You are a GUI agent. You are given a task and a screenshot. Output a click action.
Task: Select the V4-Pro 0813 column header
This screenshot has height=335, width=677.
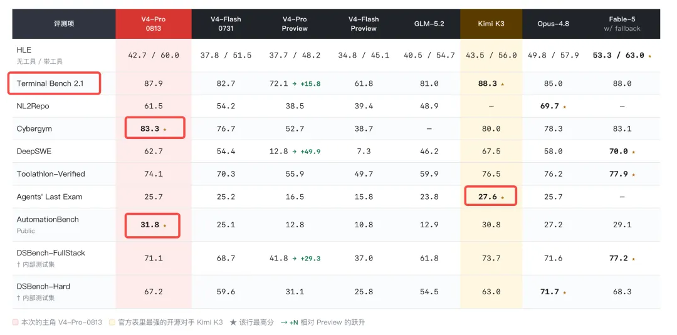point(154,24)
